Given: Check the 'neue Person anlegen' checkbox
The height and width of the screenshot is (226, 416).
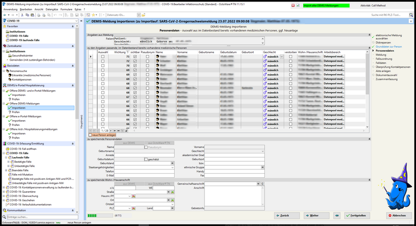Looking at the screenshot, I should 89,135.
